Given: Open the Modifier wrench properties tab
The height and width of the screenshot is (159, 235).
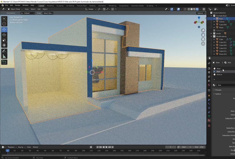Looking at the screenshot, I should (209, 100).
